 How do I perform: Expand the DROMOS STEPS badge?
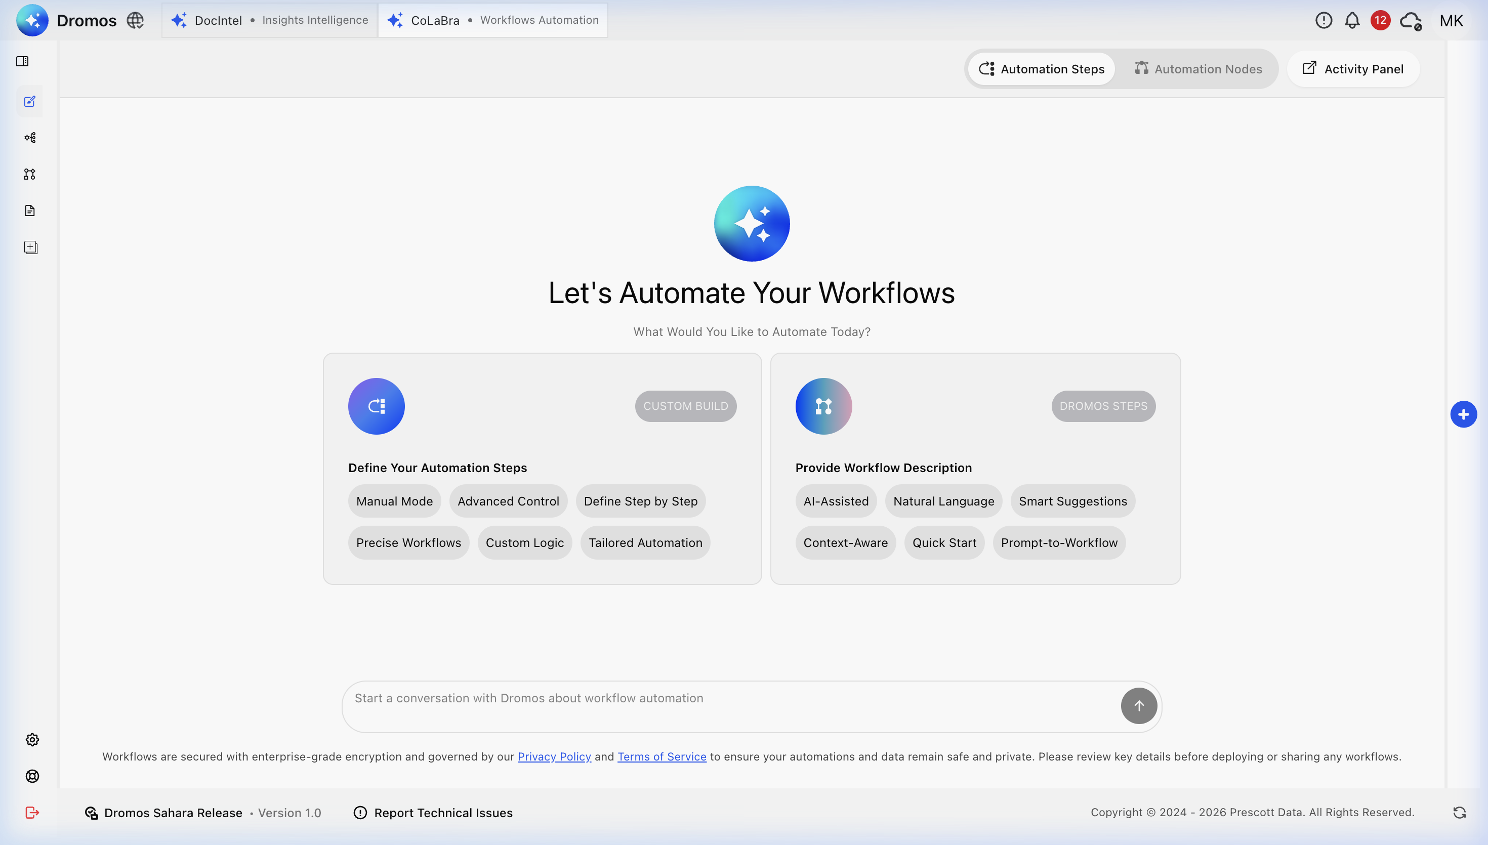click(1103, 406)
